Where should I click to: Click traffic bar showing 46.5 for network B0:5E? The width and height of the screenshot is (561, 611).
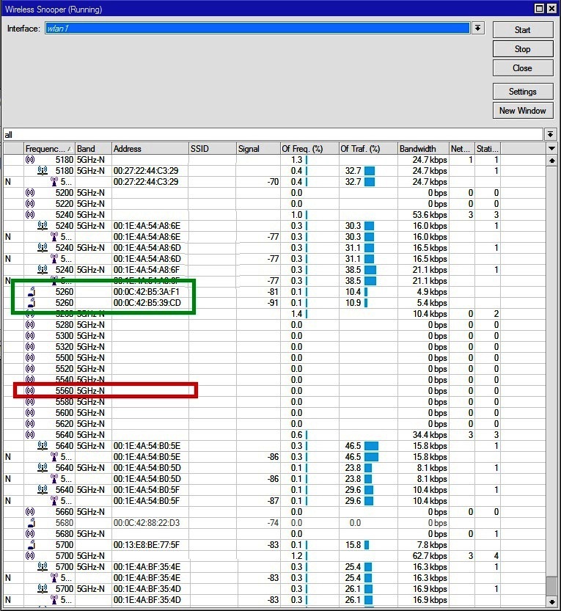point(371,445)
